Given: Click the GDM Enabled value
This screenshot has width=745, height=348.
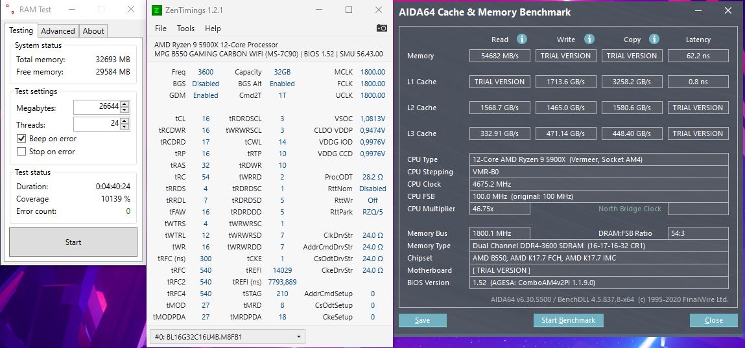Looking at the screenshot, I should pyautogui.click(x=206, y=95).
